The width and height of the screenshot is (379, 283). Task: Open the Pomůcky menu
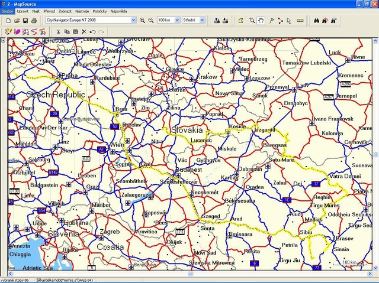pyautogui.click(x=99, y=11)
